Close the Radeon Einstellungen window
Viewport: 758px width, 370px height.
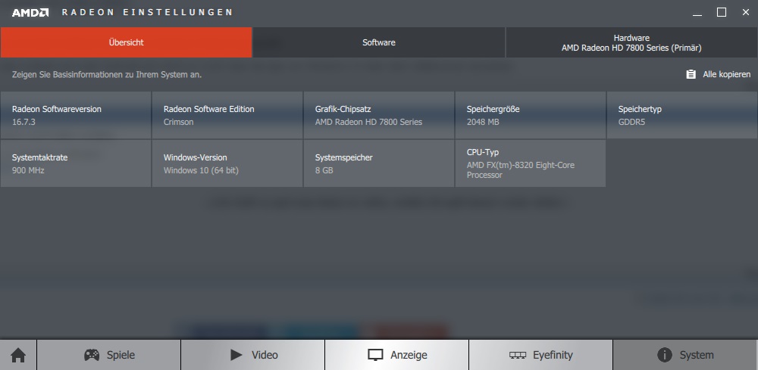click(745, 13)
